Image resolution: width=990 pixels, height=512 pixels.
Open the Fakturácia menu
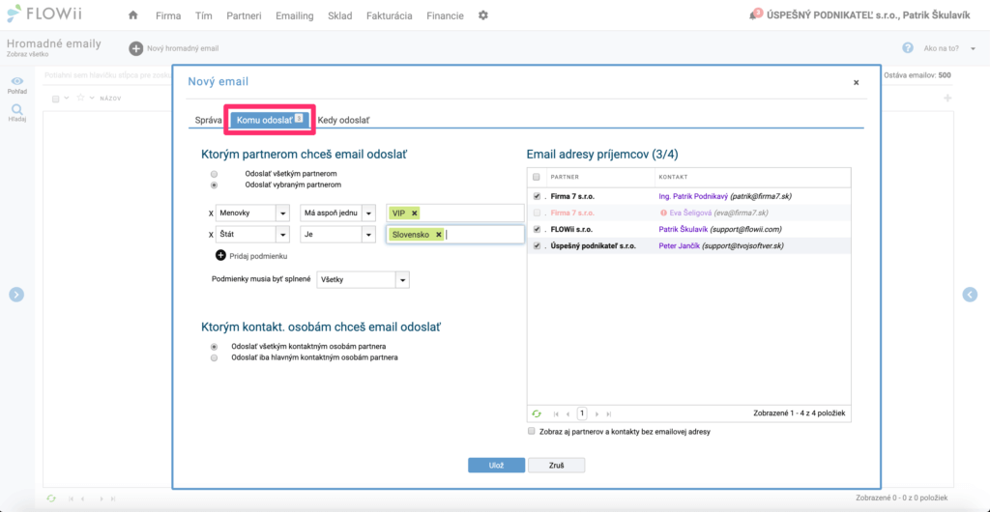(390, 15)
